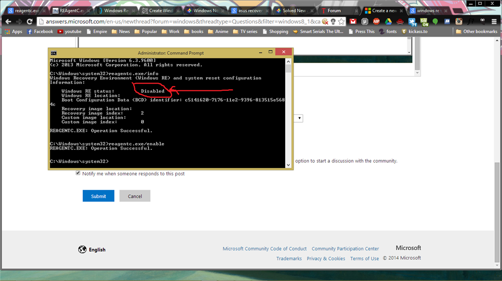Toggle Notify me when someone responds checkbox
This screenshot has width=502, height=281.
pyautogui.click(x=78, y=173)
